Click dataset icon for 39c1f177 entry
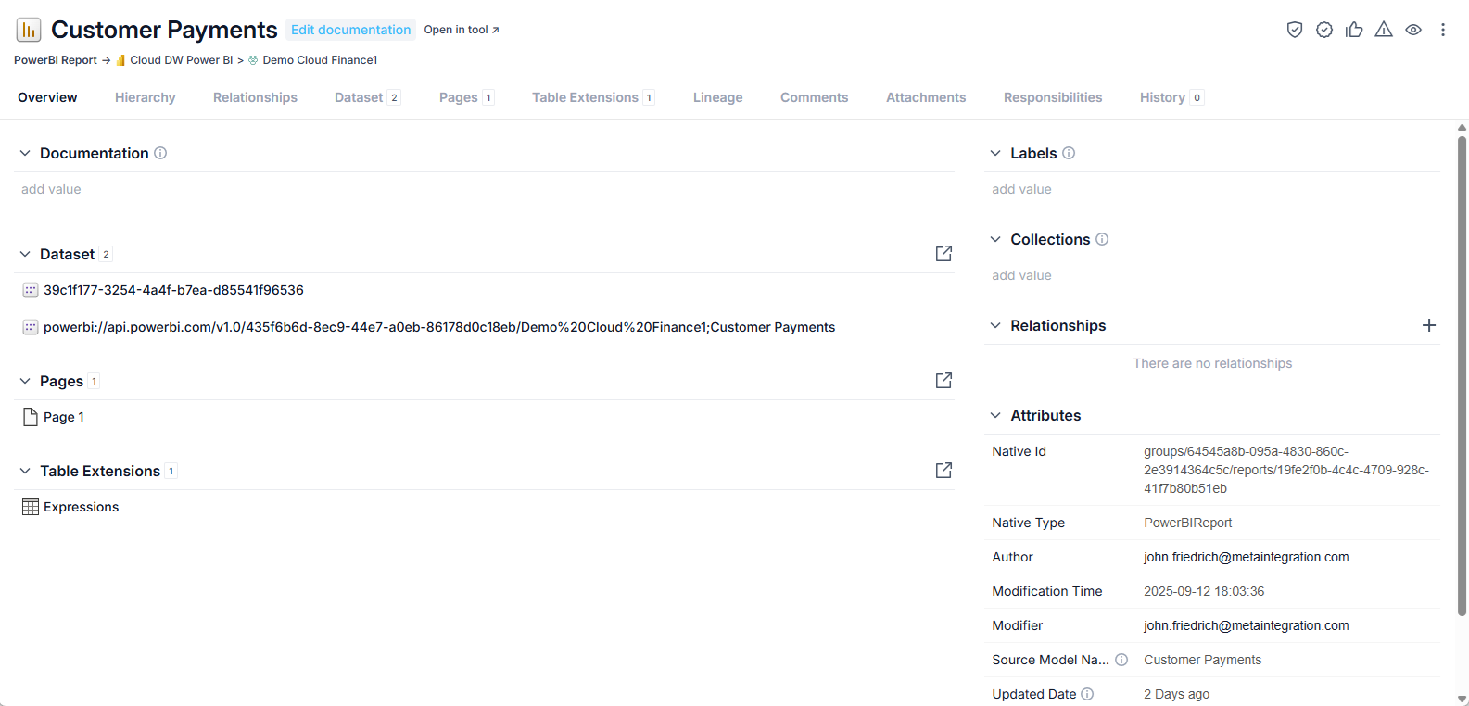Image resolution: width=1469 pixels, height=706 pixels. pyautogui.click(x=30, y=290)
